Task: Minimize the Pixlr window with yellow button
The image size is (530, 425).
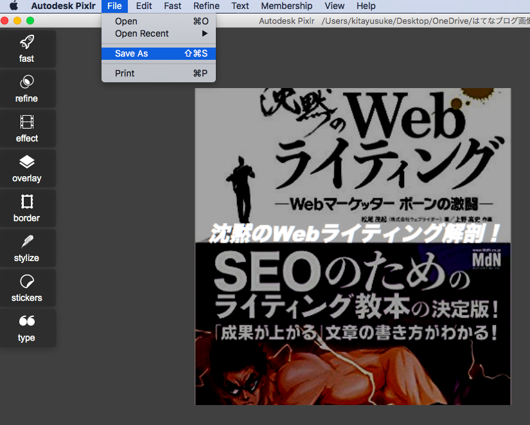Action: [17, 21]
